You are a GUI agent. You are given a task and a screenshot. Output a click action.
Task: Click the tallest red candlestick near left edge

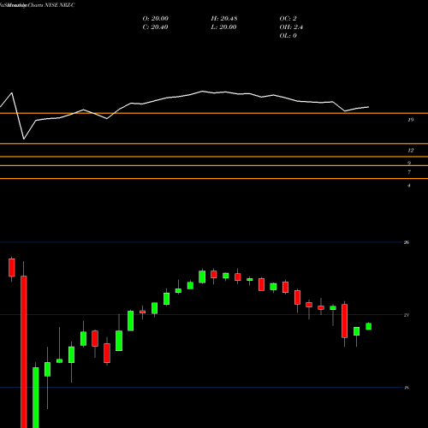click(24, 351)
